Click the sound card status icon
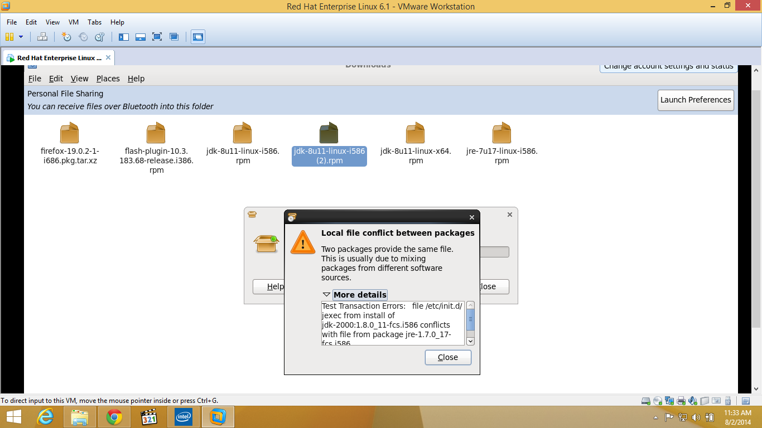The height and width of the screenshot is (428, 762). pos(692,401)
